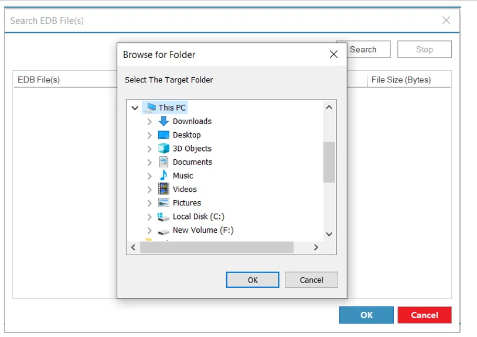
Task: Click the 3D Objects cube icon
Action: 163,148
